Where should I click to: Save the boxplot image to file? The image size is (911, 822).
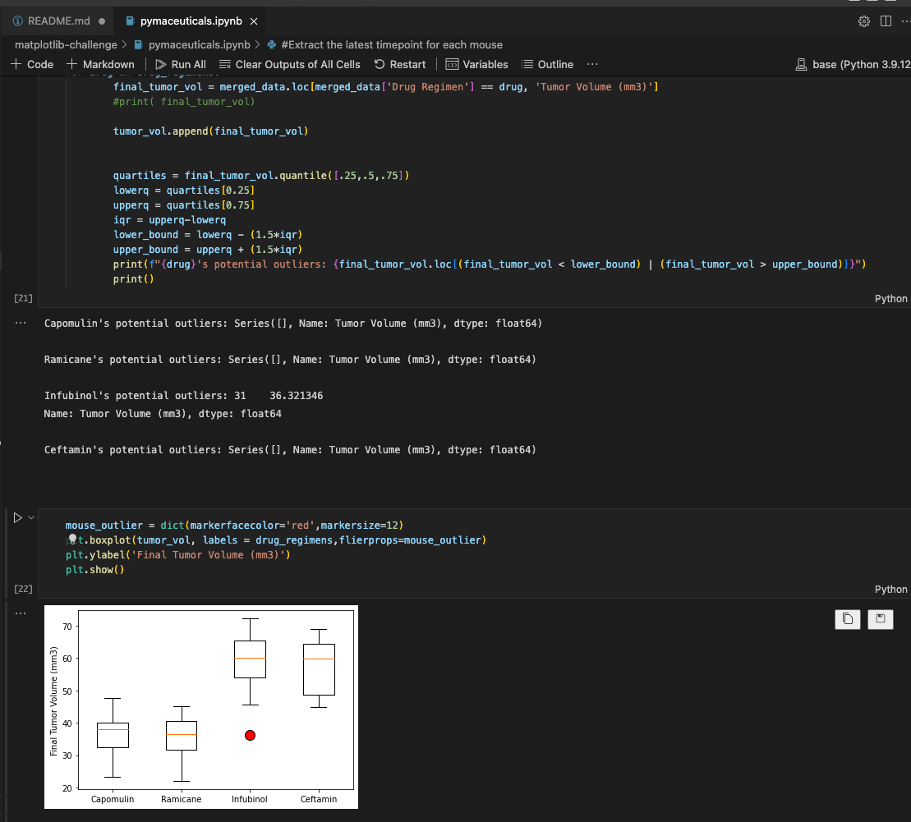click(x=881, y=619)
